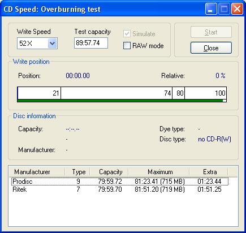Close window with red X button
This screenshot has height=233, width=246.
(x=237, y=9)
